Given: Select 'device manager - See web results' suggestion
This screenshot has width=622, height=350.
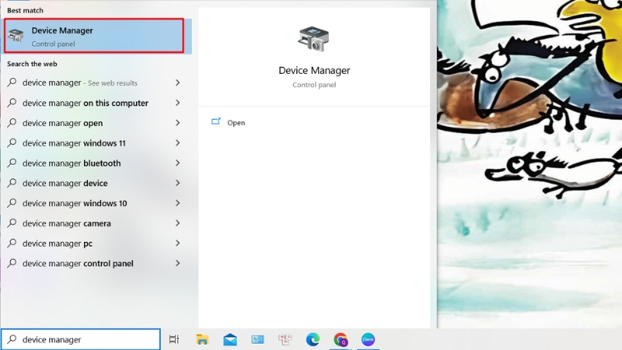Looking at the screenshot, I should click(94, 82).
